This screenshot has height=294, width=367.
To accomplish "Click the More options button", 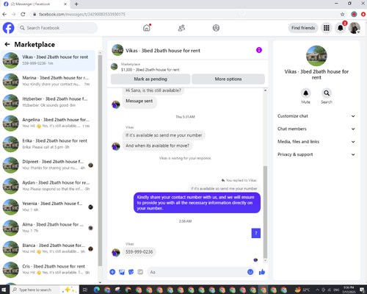I will tap(228, 79).
